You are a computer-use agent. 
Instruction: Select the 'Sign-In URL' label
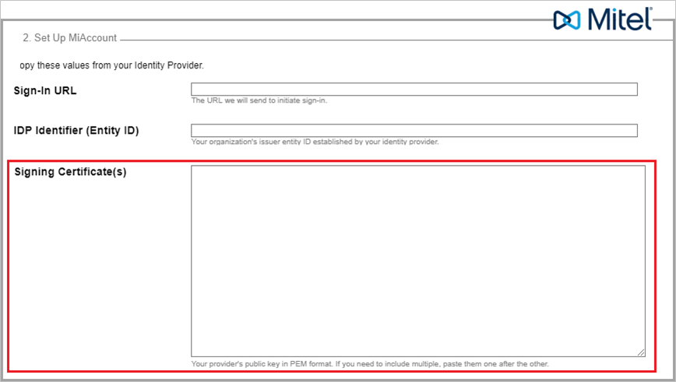(x=45, y=91)
